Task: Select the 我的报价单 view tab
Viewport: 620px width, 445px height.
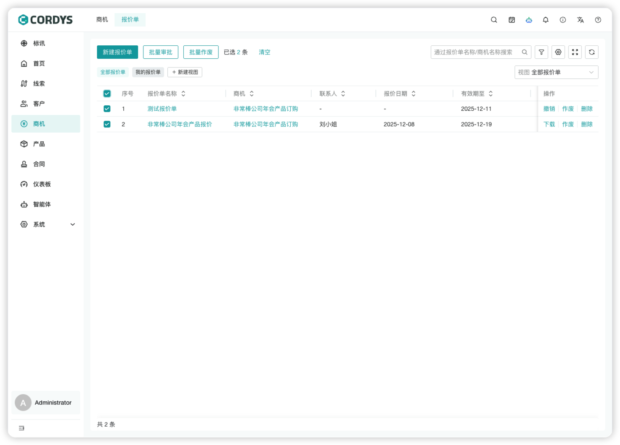Action: tap(148, 72)
